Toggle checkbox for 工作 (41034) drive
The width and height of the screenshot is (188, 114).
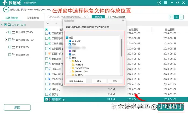[6, 25]
